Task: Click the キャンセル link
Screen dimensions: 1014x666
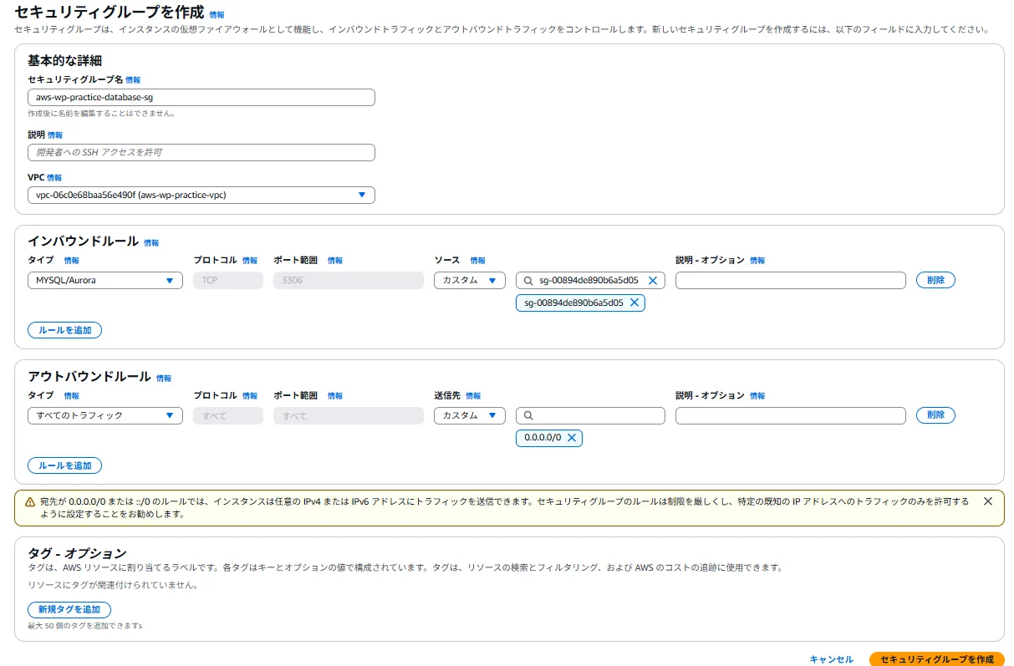Action: pos(830,658)
